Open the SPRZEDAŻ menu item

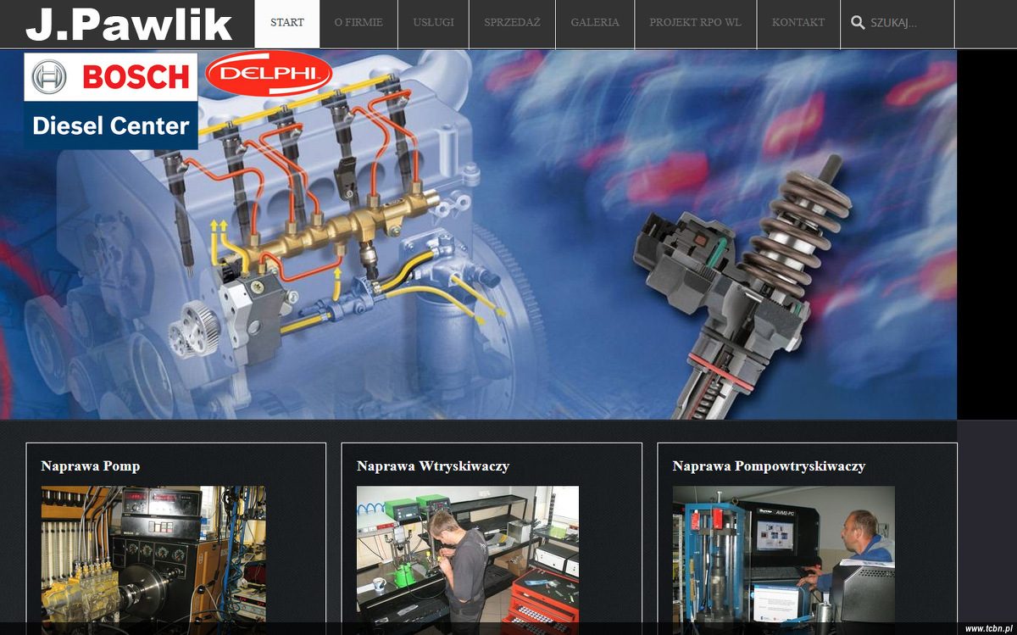[x=512, y=23]
